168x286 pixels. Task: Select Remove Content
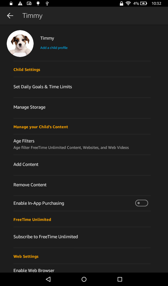pyautogui.click(x=30, y=185)
